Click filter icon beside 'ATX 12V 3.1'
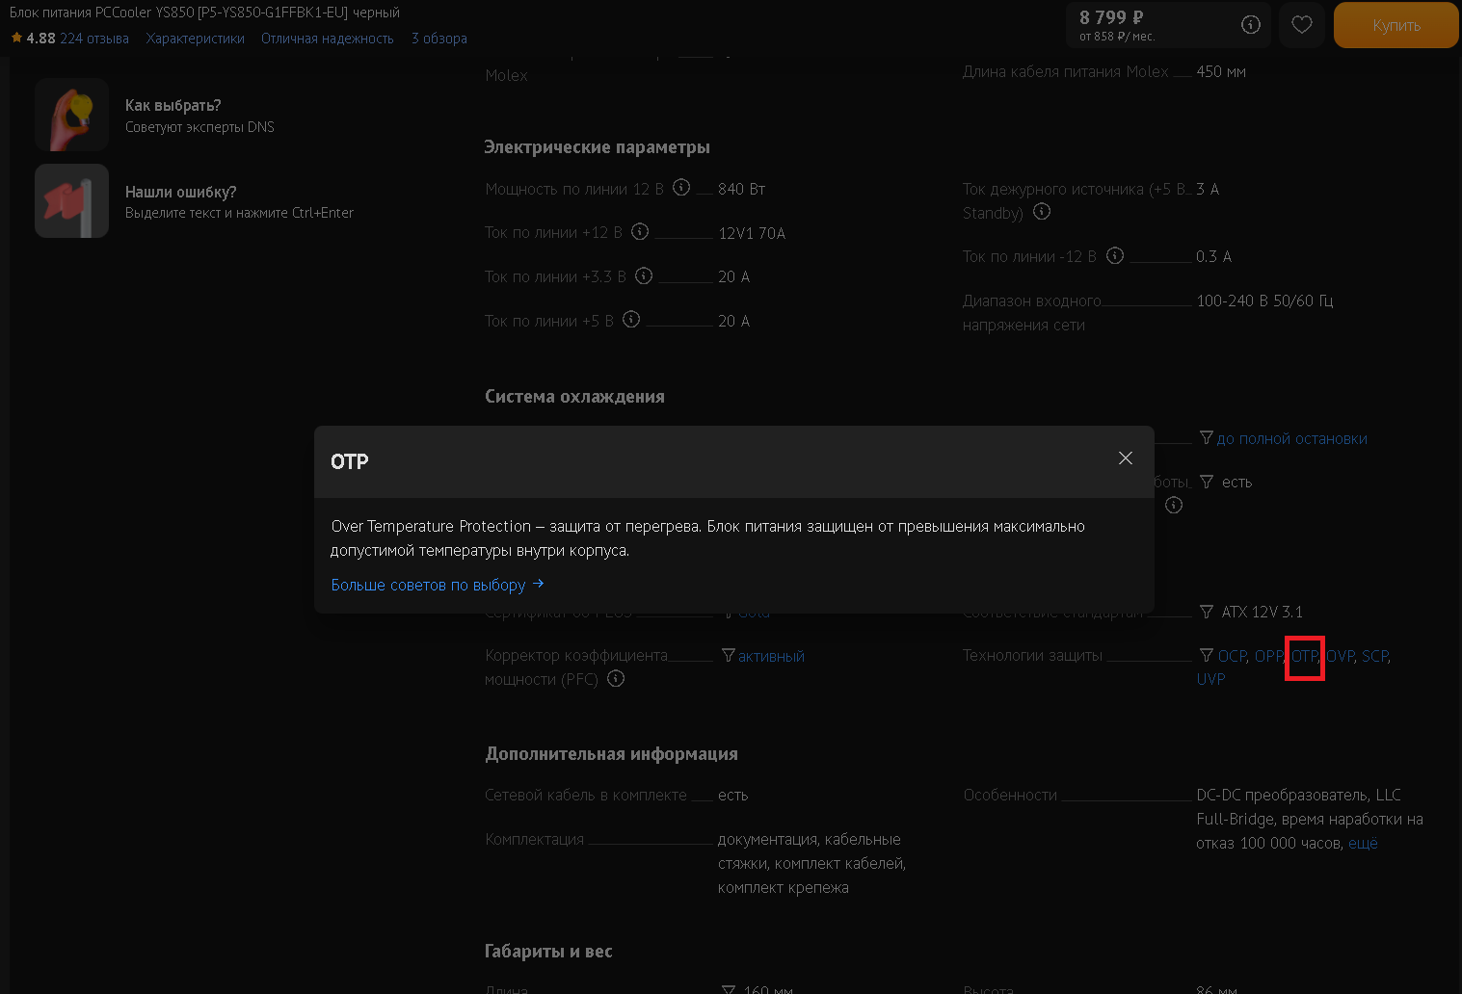The width and height of the screenshot is (1462, 994). (1207, 612)
